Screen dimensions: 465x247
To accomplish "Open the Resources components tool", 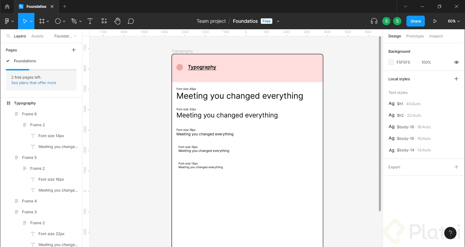I will [104, 21].
